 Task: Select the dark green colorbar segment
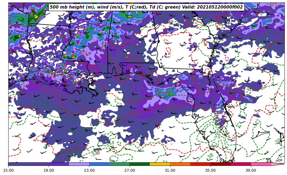140,164
